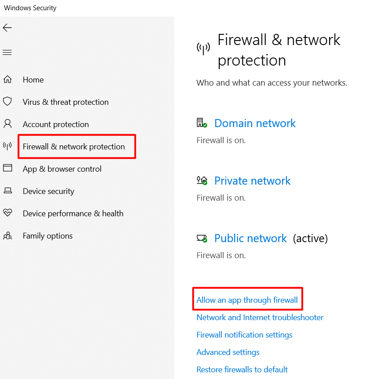Click the Family options people icon

8,235
